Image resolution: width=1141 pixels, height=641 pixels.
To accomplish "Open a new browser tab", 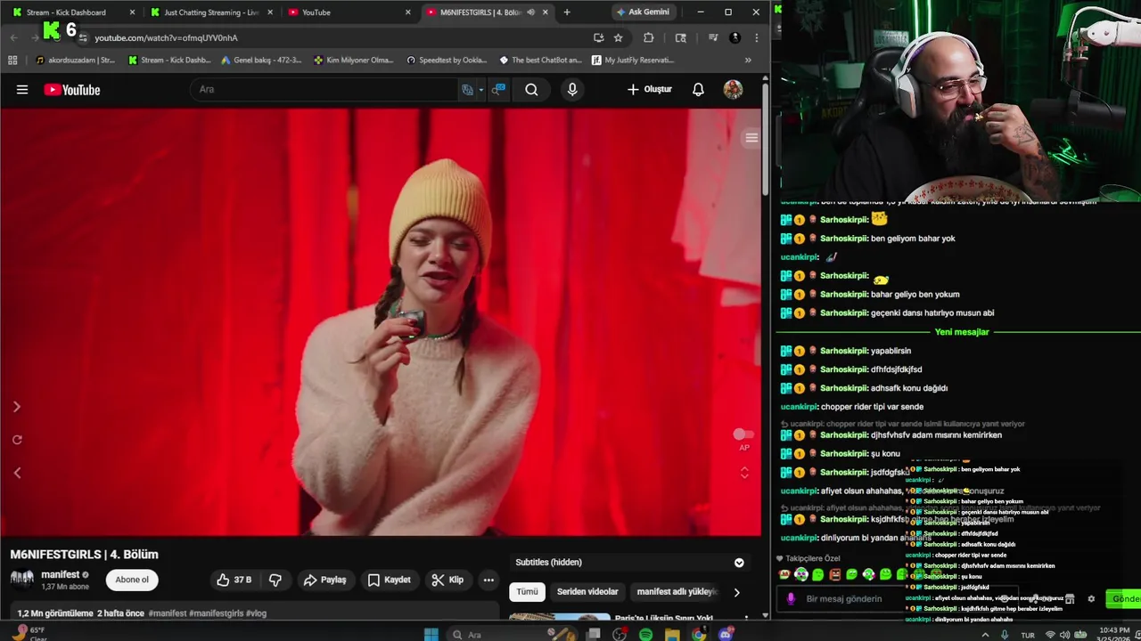I will point(566,12).
